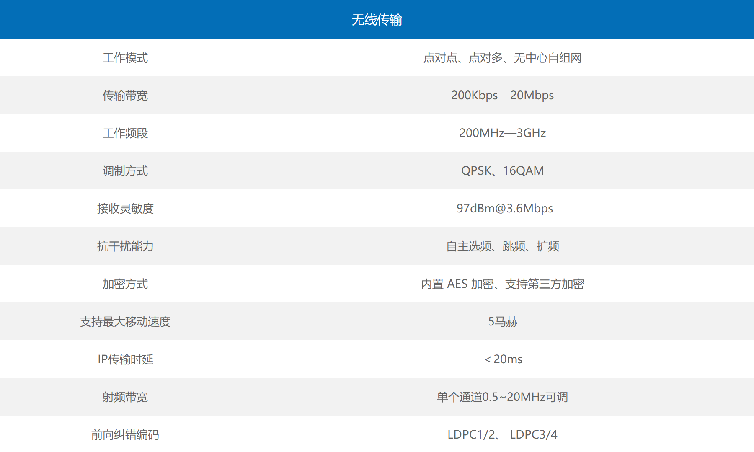Click the 200Kbps—20Mbps bandwidth value

pos(502,96)
